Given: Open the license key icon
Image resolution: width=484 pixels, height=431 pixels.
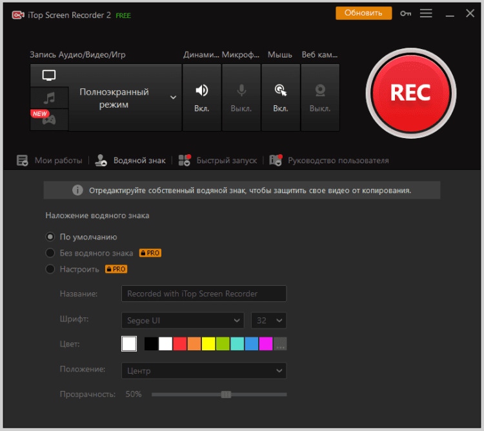Looking at the screenshot, I should [x=406, y=14].
